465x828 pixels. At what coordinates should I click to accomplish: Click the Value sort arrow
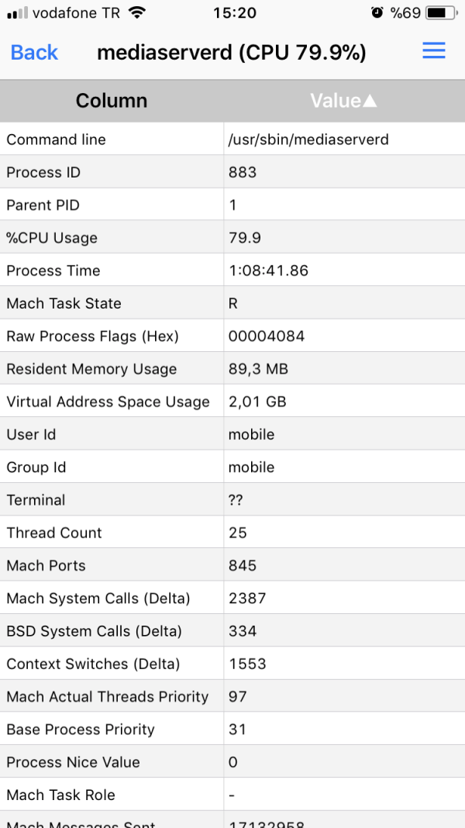(x=370, y=101)
